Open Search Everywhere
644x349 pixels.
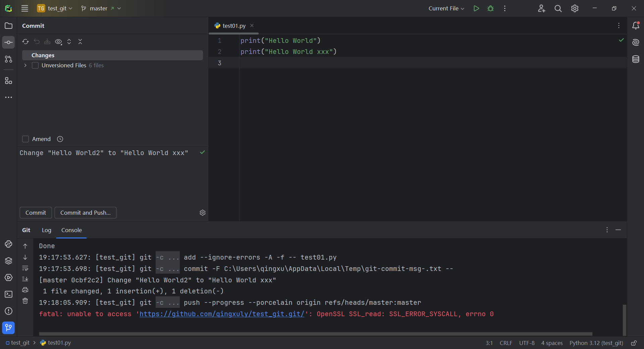coord(558,8)
